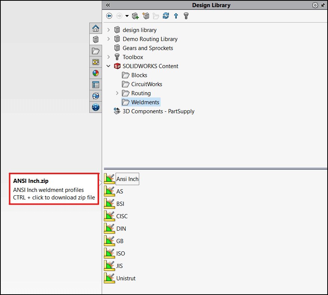This screenshot has height=295, width=328.
Task: Select Gears and Sprockets library
Action: (148, 48)
